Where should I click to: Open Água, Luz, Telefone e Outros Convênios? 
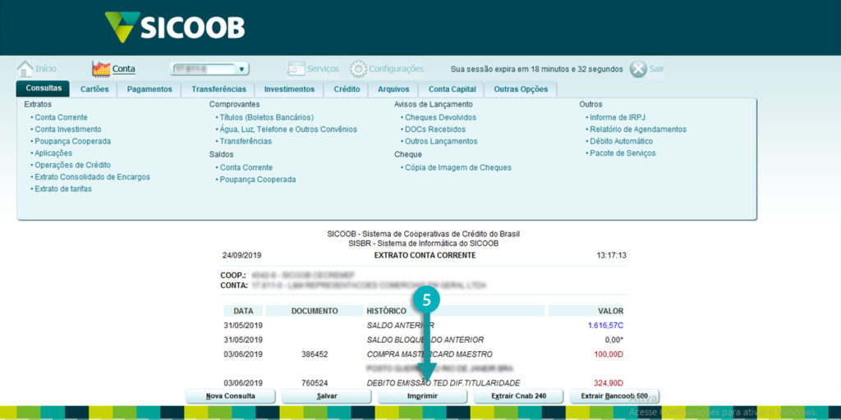coord(288,129)
